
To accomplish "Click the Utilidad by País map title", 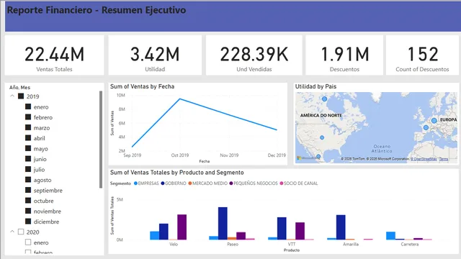I will click(315, 86).
